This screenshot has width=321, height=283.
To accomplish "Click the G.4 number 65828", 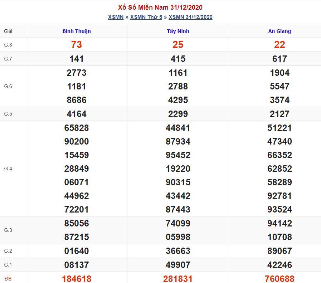I will point(76,128).
